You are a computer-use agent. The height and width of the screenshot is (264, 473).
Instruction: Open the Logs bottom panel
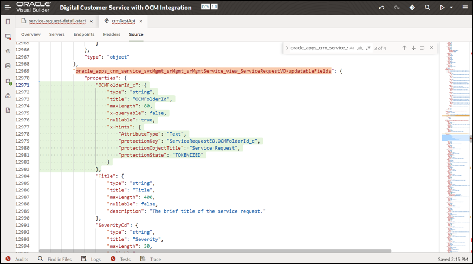[95, 259]
